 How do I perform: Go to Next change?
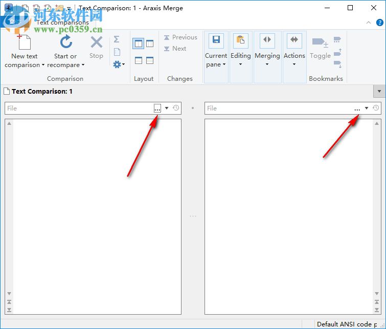(x=175, y=49)
